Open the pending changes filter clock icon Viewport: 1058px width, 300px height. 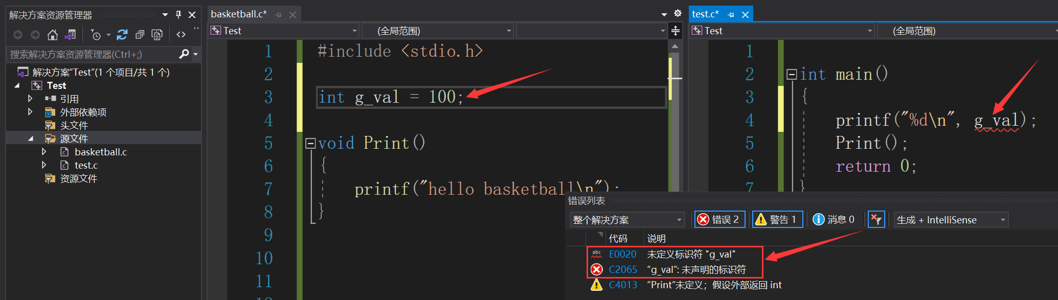point(96,35)
